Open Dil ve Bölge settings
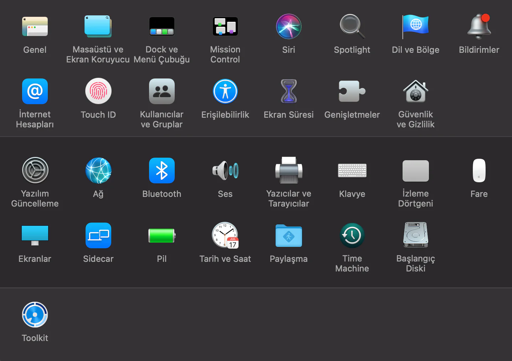The width and height of the screenshot is (512, 361). pyautogui.click(x=415, y=26)
